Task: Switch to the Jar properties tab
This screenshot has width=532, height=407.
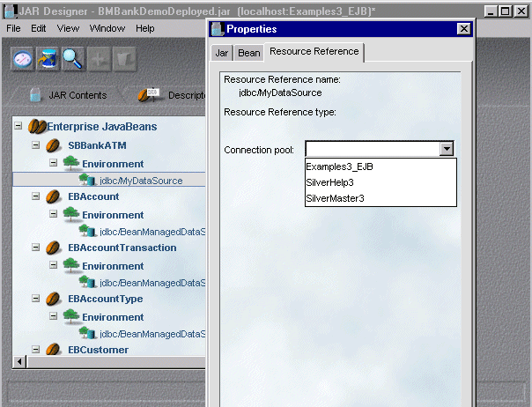Action: tap(222, 53)
